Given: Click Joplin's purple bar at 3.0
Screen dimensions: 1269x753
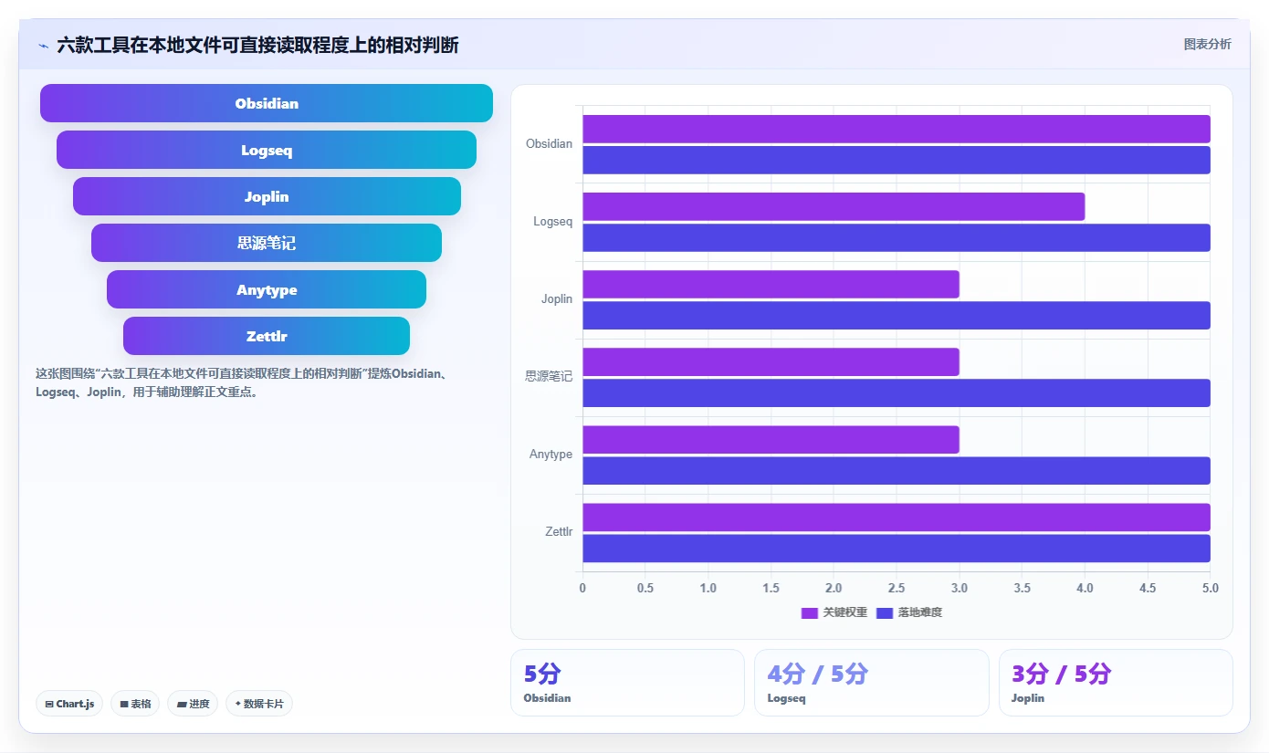Looking at the screenshot, I should [x=771, y=284].
